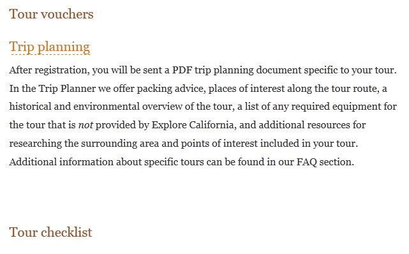Screen dimensions: 409x254
Task: Click the italic word "not"
Action: point(86,125)
